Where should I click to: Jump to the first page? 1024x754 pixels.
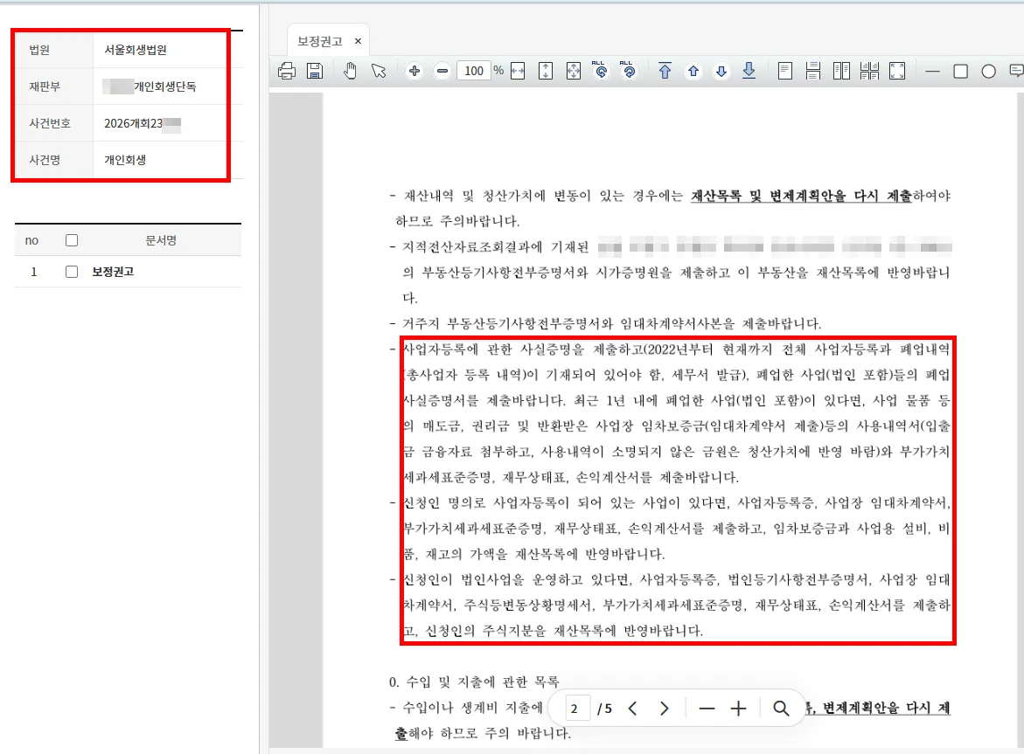click(665, 71)
